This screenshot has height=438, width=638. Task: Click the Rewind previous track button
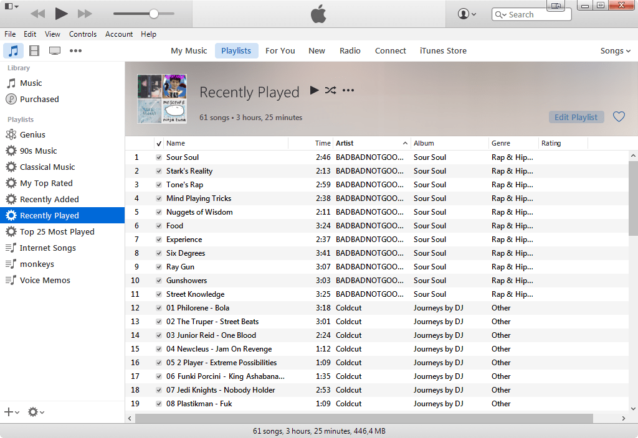pos(38,14)
